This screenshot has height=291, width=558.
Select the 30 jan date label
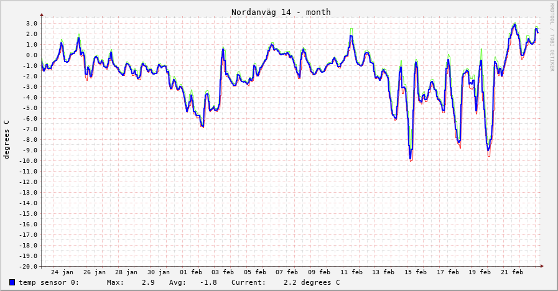[x=159, y=272]
